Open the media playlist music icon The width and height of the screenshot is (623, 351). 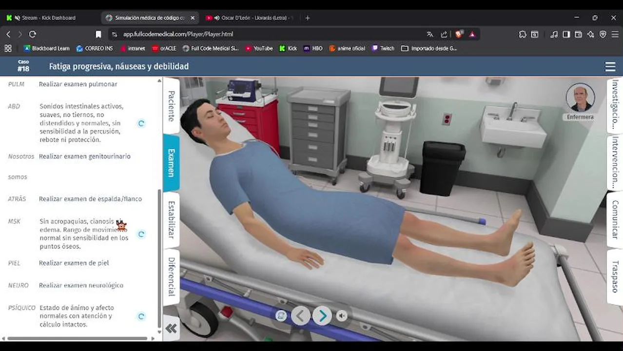click(554, 34)
